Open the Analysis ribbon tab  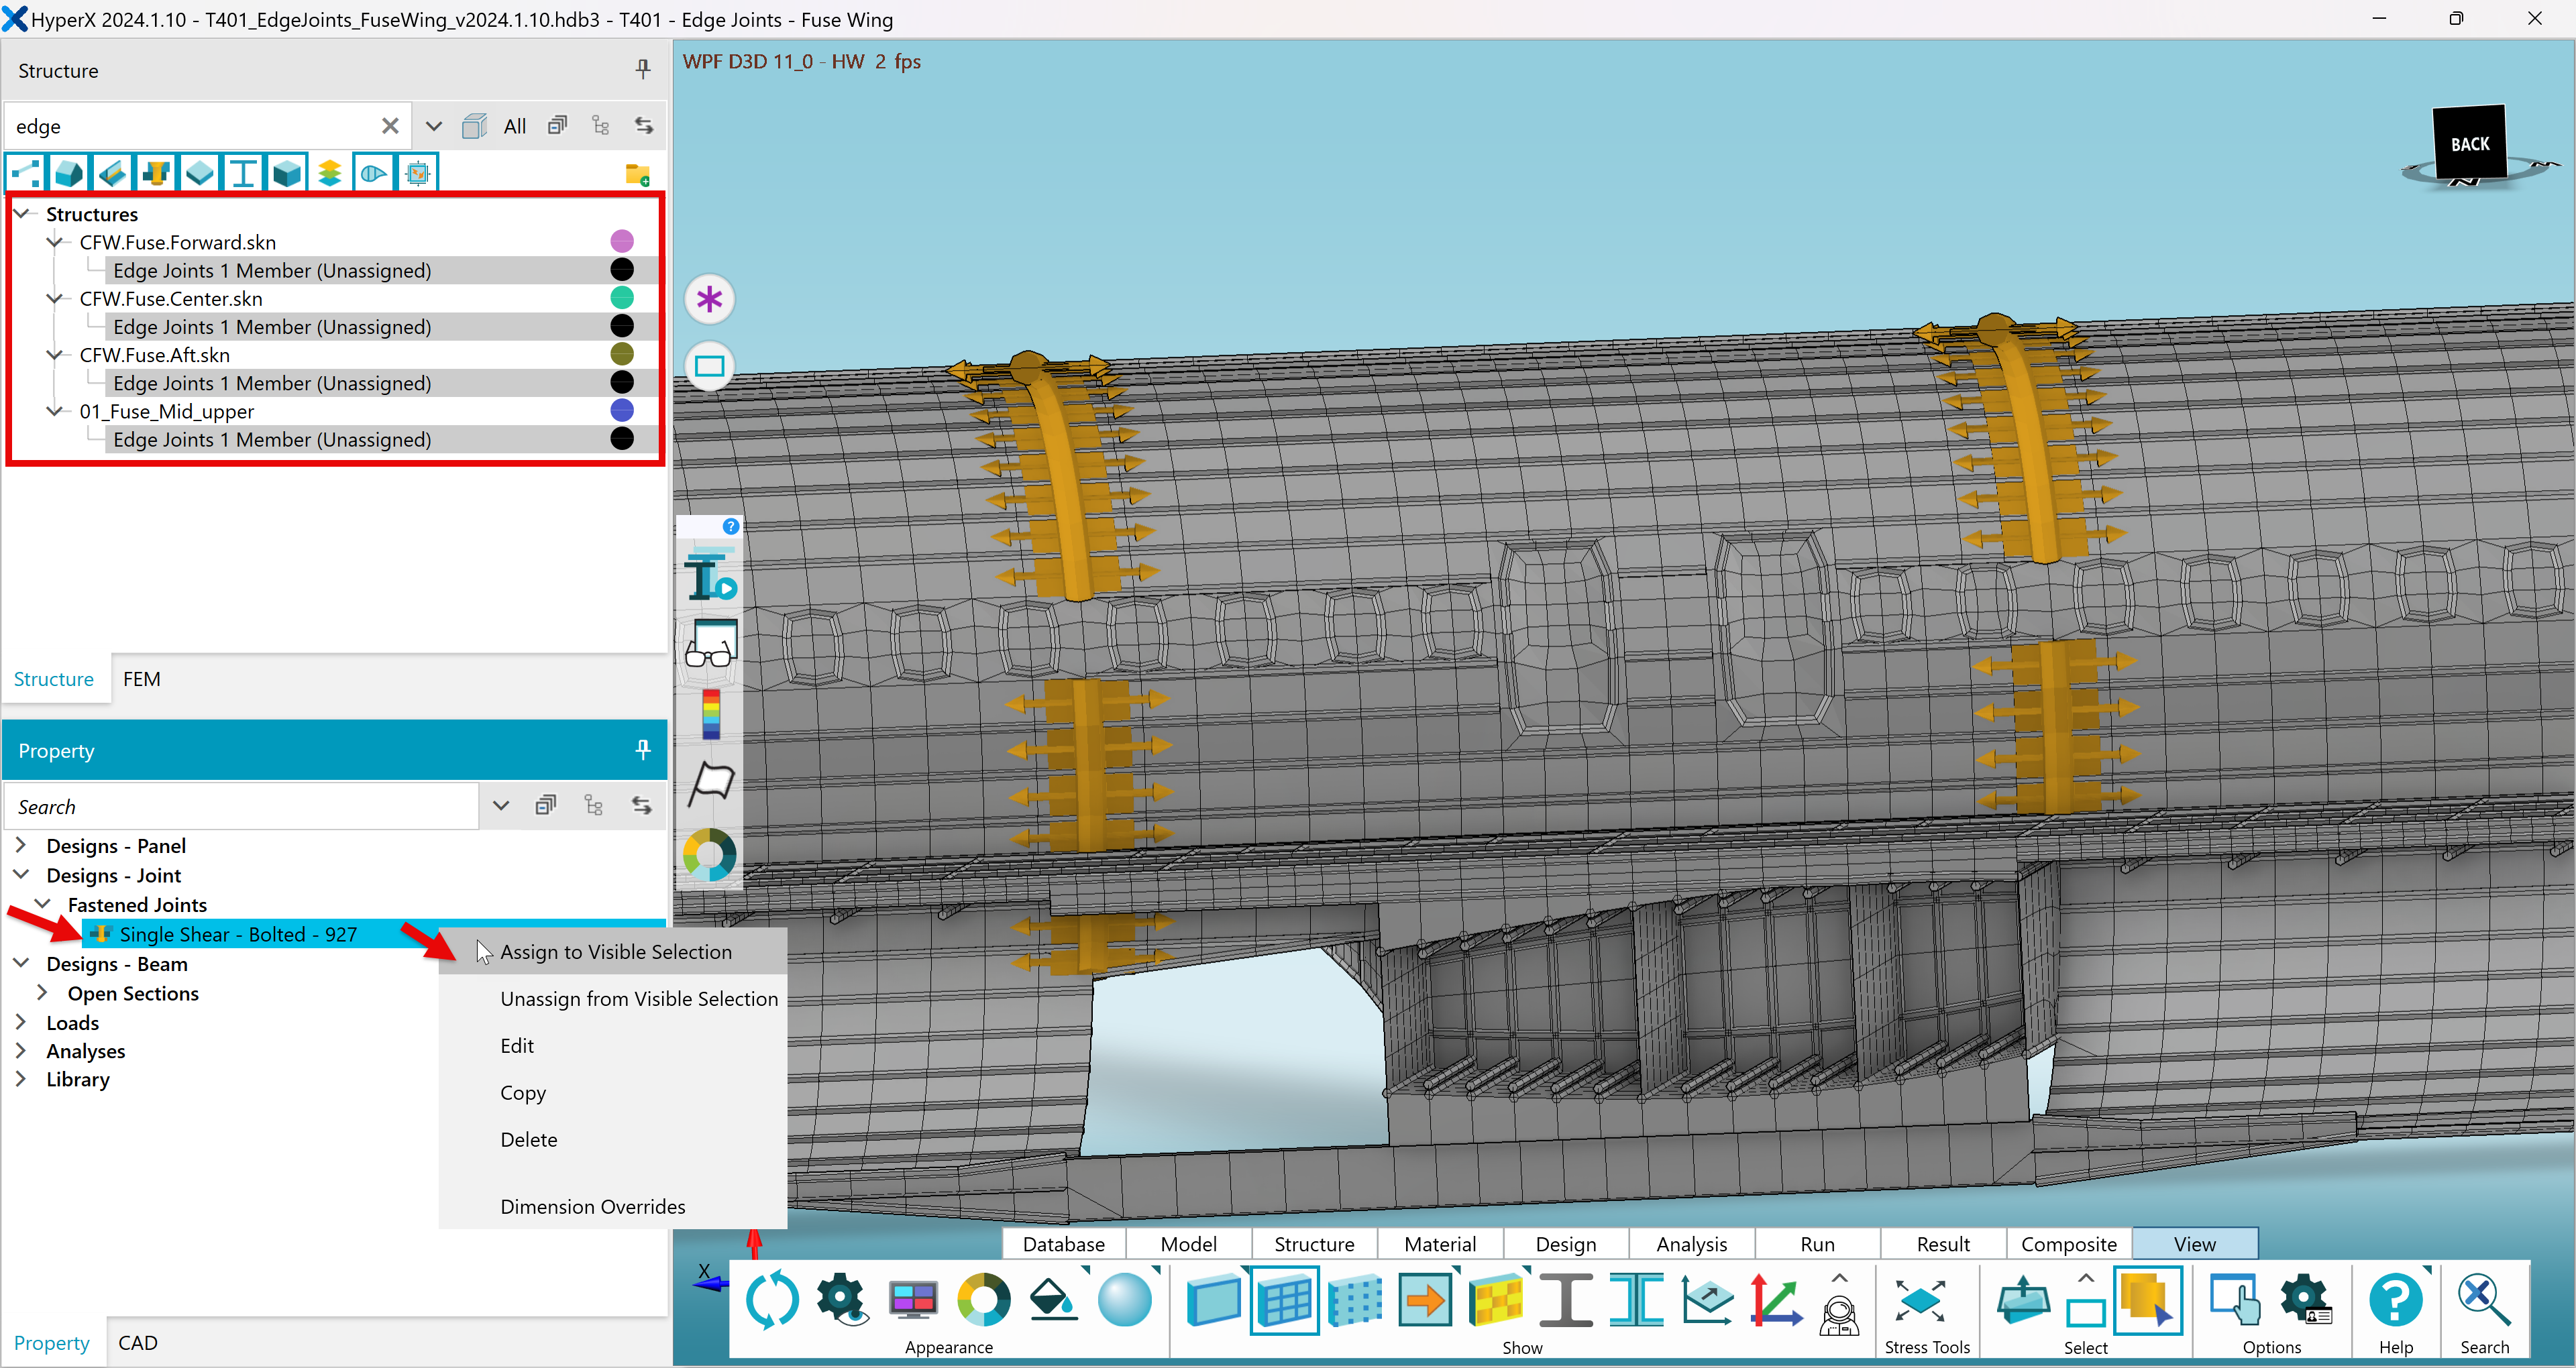[x=1692, y=1244]
